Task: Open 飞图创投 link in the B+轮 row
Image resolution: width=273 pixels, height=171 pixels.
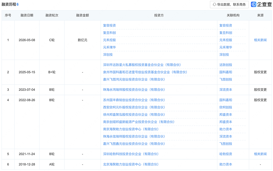Action: point(226,79)
